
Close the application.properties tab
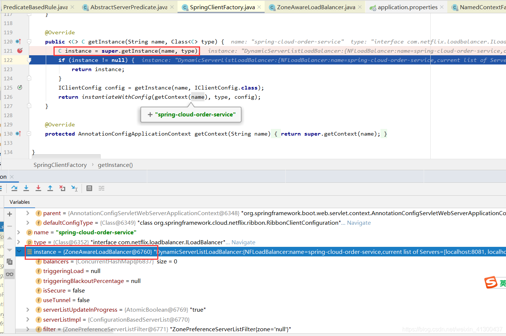click(x=442, y=7)
